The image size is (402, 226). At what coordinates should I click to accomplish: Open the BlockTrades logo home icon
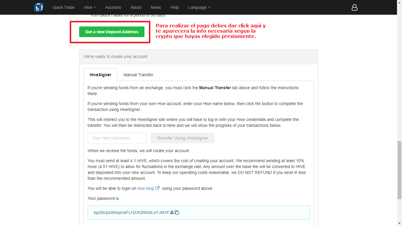39,7
